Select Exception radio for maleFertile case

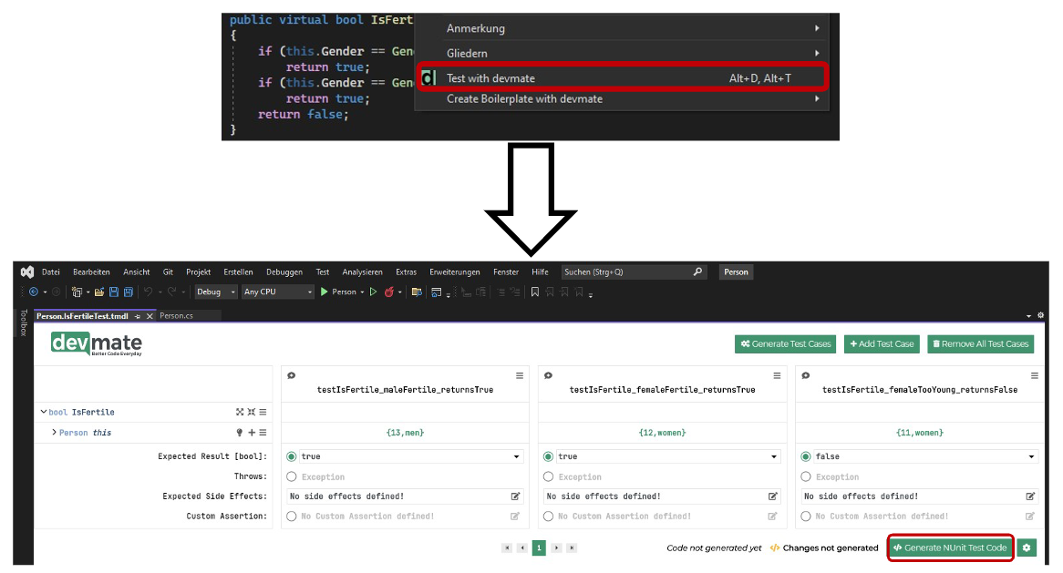[x=292, y=476]
